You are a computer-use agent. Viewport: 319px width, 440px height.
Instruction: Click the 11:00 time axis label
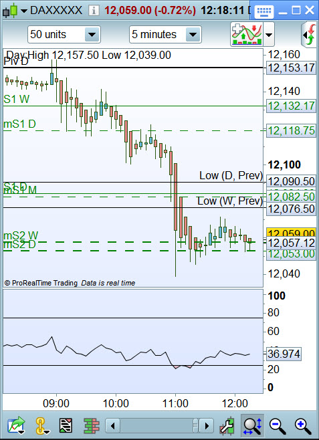pyautogui.click(x=175, y=403)
